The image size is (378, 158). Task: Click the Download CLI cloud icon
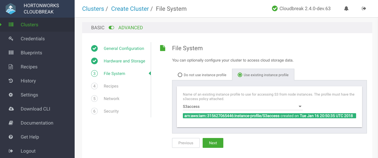11,109
